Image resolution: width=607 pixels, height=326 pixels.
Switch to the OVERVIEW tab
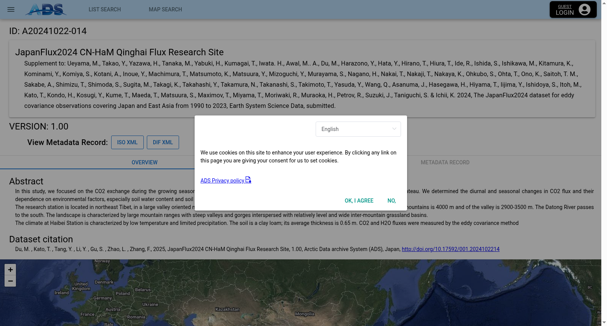click(145, 162)
